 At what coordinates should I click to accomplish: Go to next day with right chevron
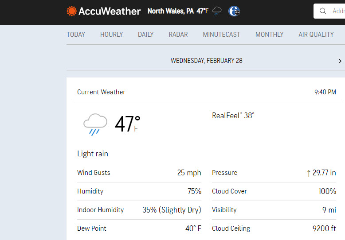[x=340, y=61]
